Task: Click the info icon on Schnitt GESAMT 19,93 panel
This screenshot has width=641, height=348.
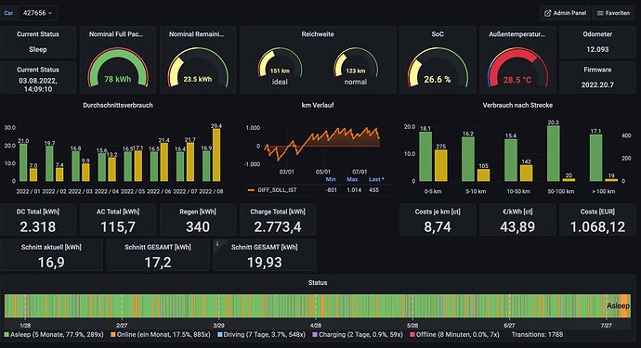Action: pos(217,244)
